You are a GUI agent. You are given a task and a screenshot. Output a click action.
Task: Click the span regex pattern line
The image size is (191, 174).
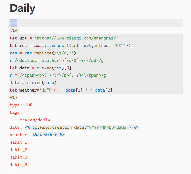58,75
